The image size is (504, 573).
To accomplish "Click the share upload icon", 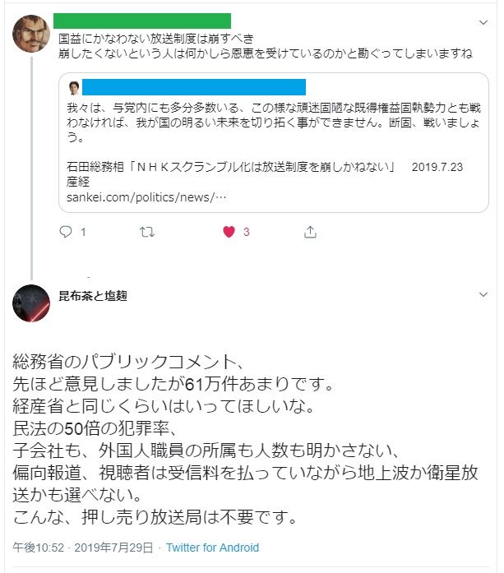I will coord(310,232).
